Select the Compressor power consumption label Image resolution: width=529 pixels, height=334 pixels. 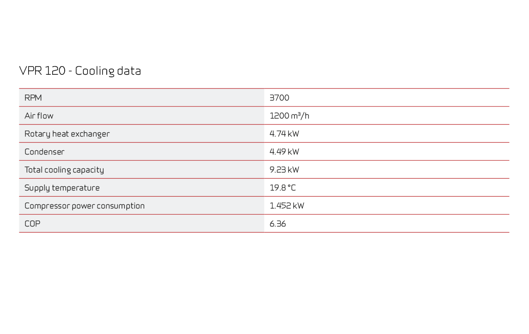click(85, 206)
